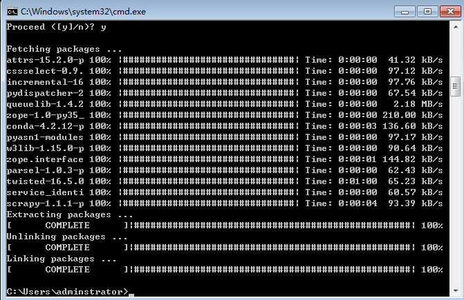This screenshot has width=464, height=300.
Task: Close the cmd.exe window
Action: pyautogui.click(x=450, y=12)
